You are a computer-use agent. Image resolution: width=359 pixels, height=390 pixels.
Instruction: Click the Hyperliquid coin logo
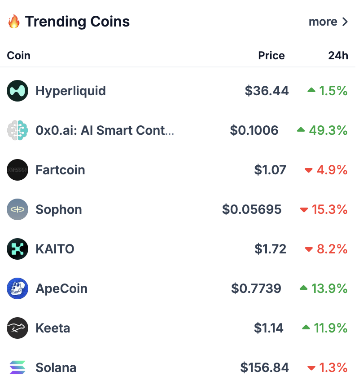(x=18, y=91)
